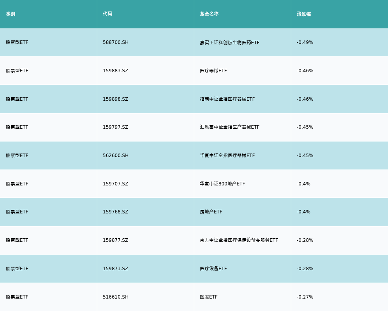Select fund 招商中证全指医疗器械ETF
Viewport: 388px width, 311px height.
pyautogui.click(x=227, y=99)
